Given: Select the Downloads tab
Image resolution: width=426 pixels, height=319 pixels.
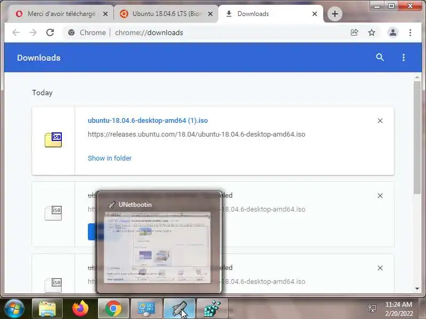Looking at the screenshot, I should click(x=271, y=14).
